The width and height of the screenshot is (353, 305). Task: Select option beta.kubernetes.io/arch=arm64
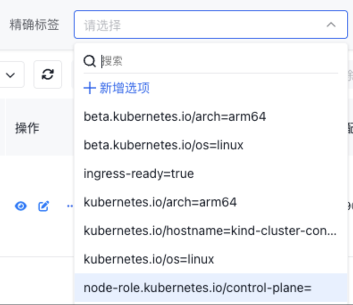175,117
